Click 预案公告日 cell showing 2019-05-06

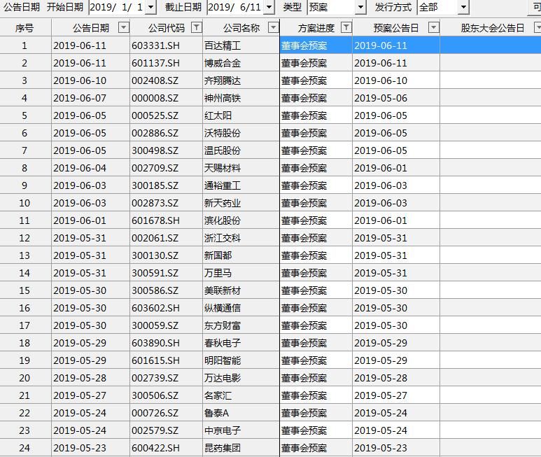(381, 98)
